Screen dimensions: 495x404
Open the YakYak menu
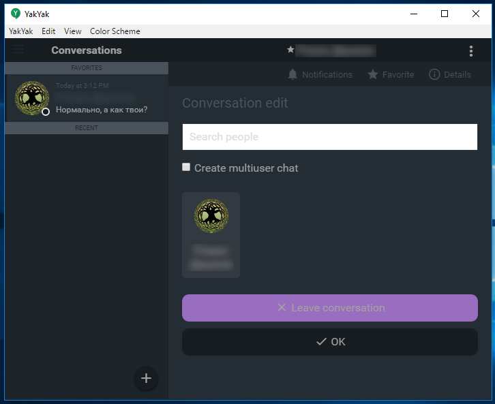point(20,31)
